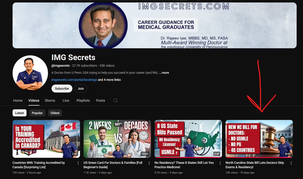Click the 8:47 duration badge
Image resolution: width=303 pixels, height=179 pixels.
click(x=288, y=154)
